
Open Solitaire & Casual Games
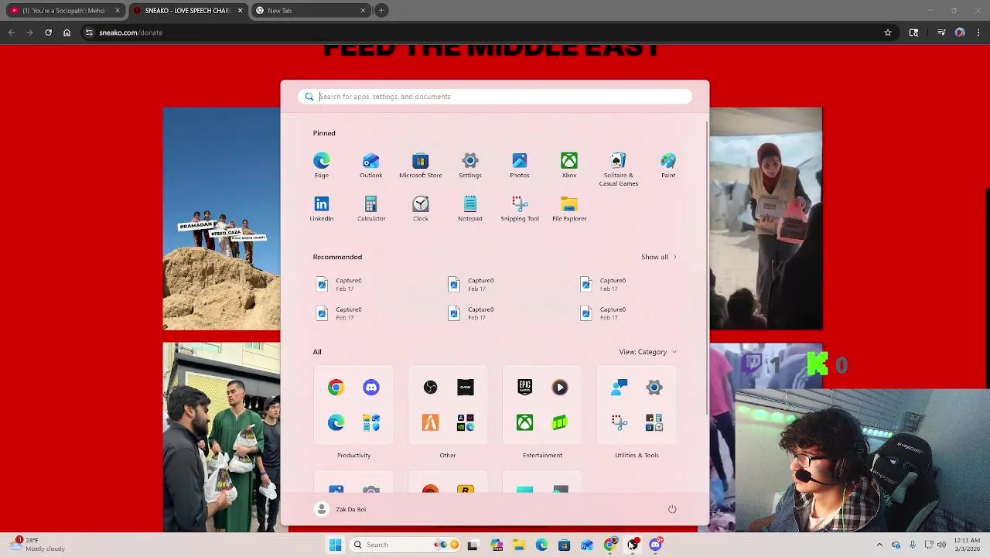pos(618,169)
